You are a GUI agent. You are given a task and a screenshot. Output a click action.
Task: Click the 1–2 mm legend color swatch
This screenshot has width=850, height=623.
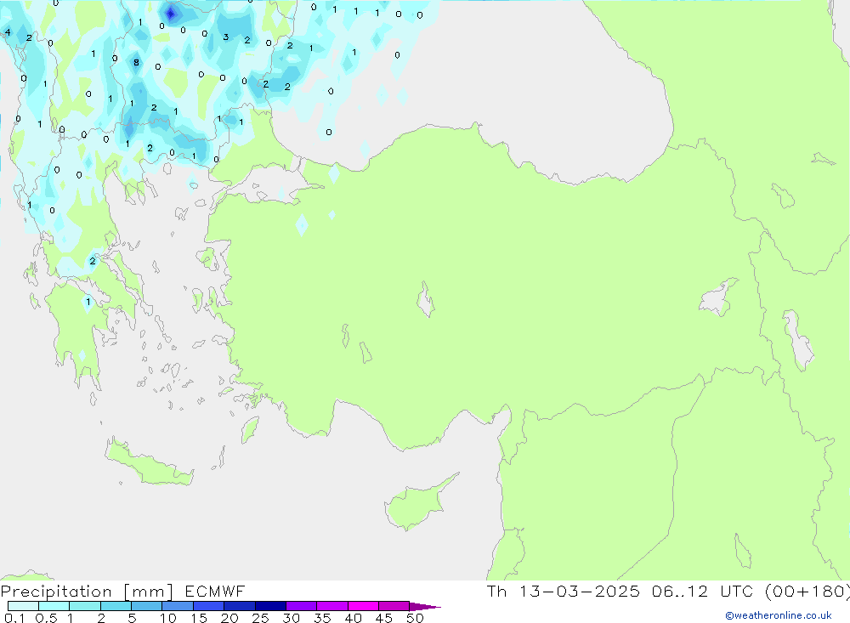click(84, 606)
